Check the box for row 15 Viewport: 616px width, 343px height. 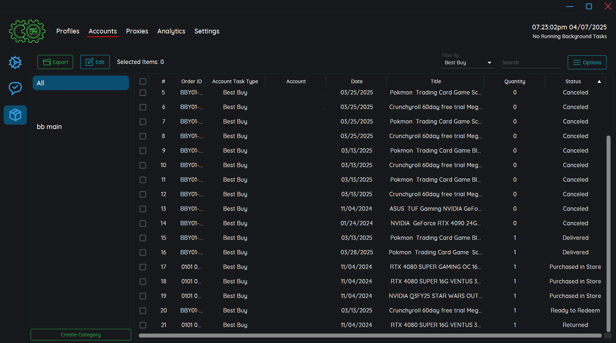pyautogui.click(x=143, y=238)
